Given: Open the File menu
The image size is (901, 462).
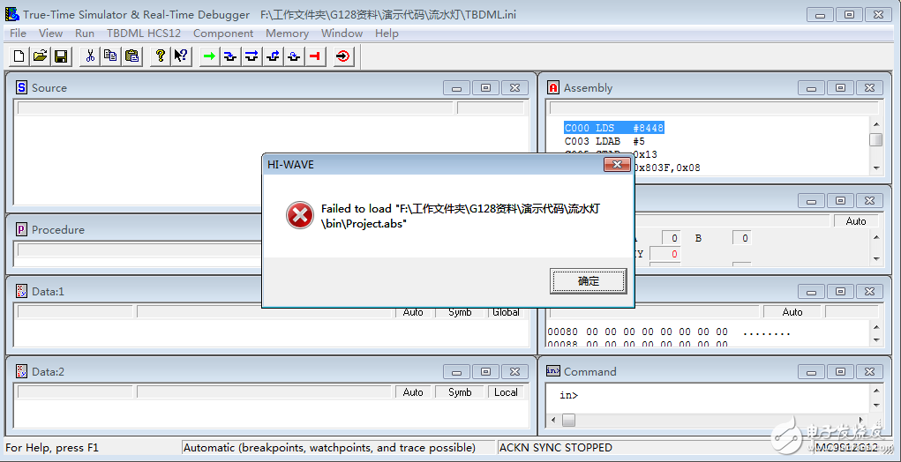Looking at the screenshot, I should pyautogui.click(x=19, y=34).
